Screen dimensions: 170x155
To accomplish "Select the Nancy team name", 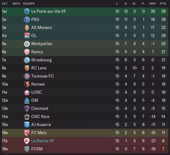I will click(37, 52).
